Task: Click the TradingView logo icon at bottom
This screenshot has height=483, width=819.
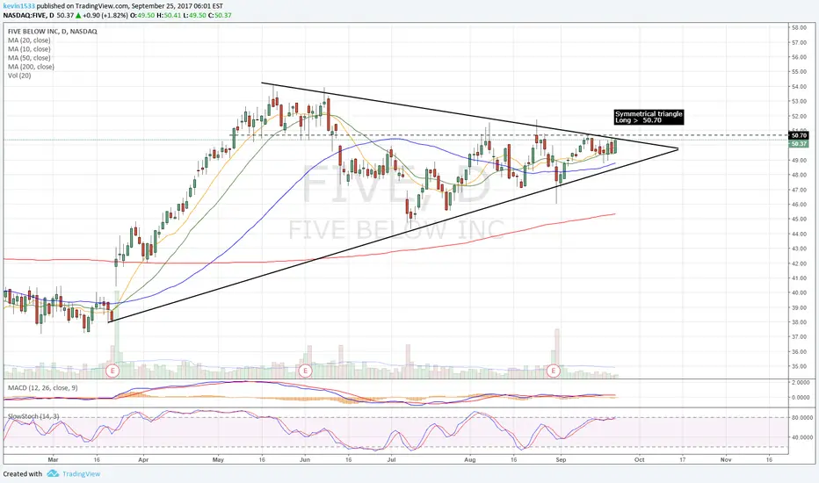Action: click(x=53, y=473)
